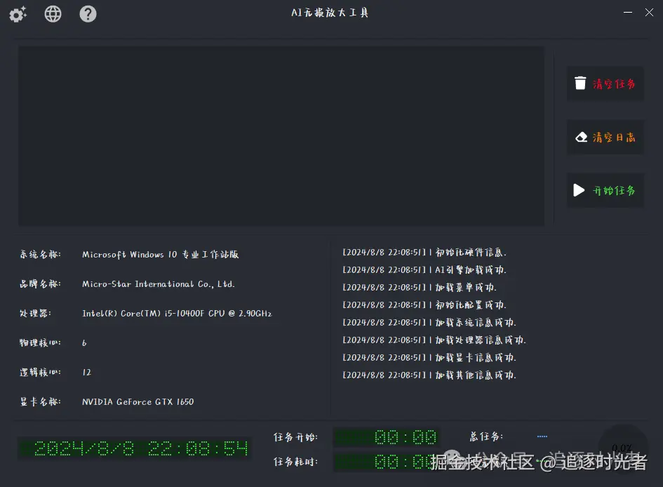Close the AI放大工具 window

[x=649, y=13]
